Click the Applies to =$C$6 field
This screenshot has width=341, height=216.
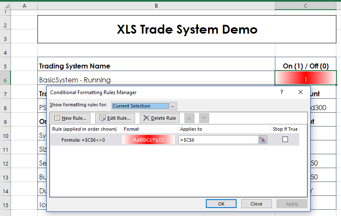click(218, 140)
